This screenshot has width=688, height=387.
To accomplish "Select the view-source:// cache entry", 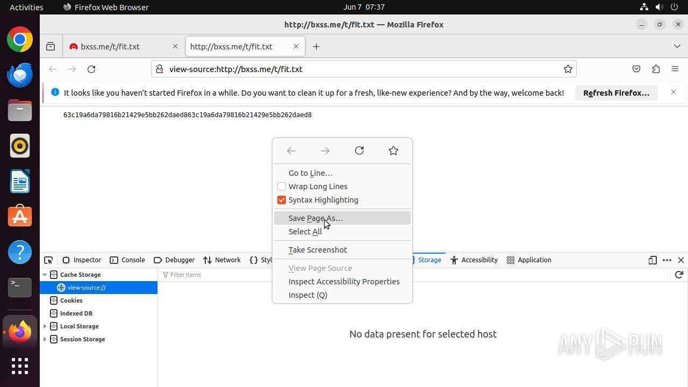I will click(x=98, y=288).
